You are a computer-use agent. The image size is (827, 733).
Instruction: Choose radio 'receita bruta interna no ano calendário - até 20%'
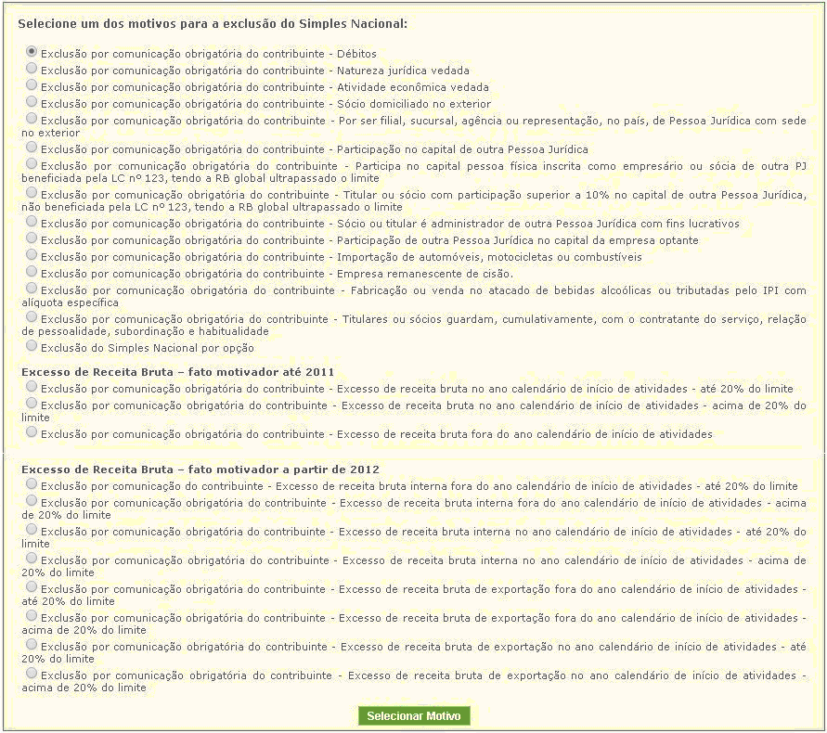click(x=32, y=529)
